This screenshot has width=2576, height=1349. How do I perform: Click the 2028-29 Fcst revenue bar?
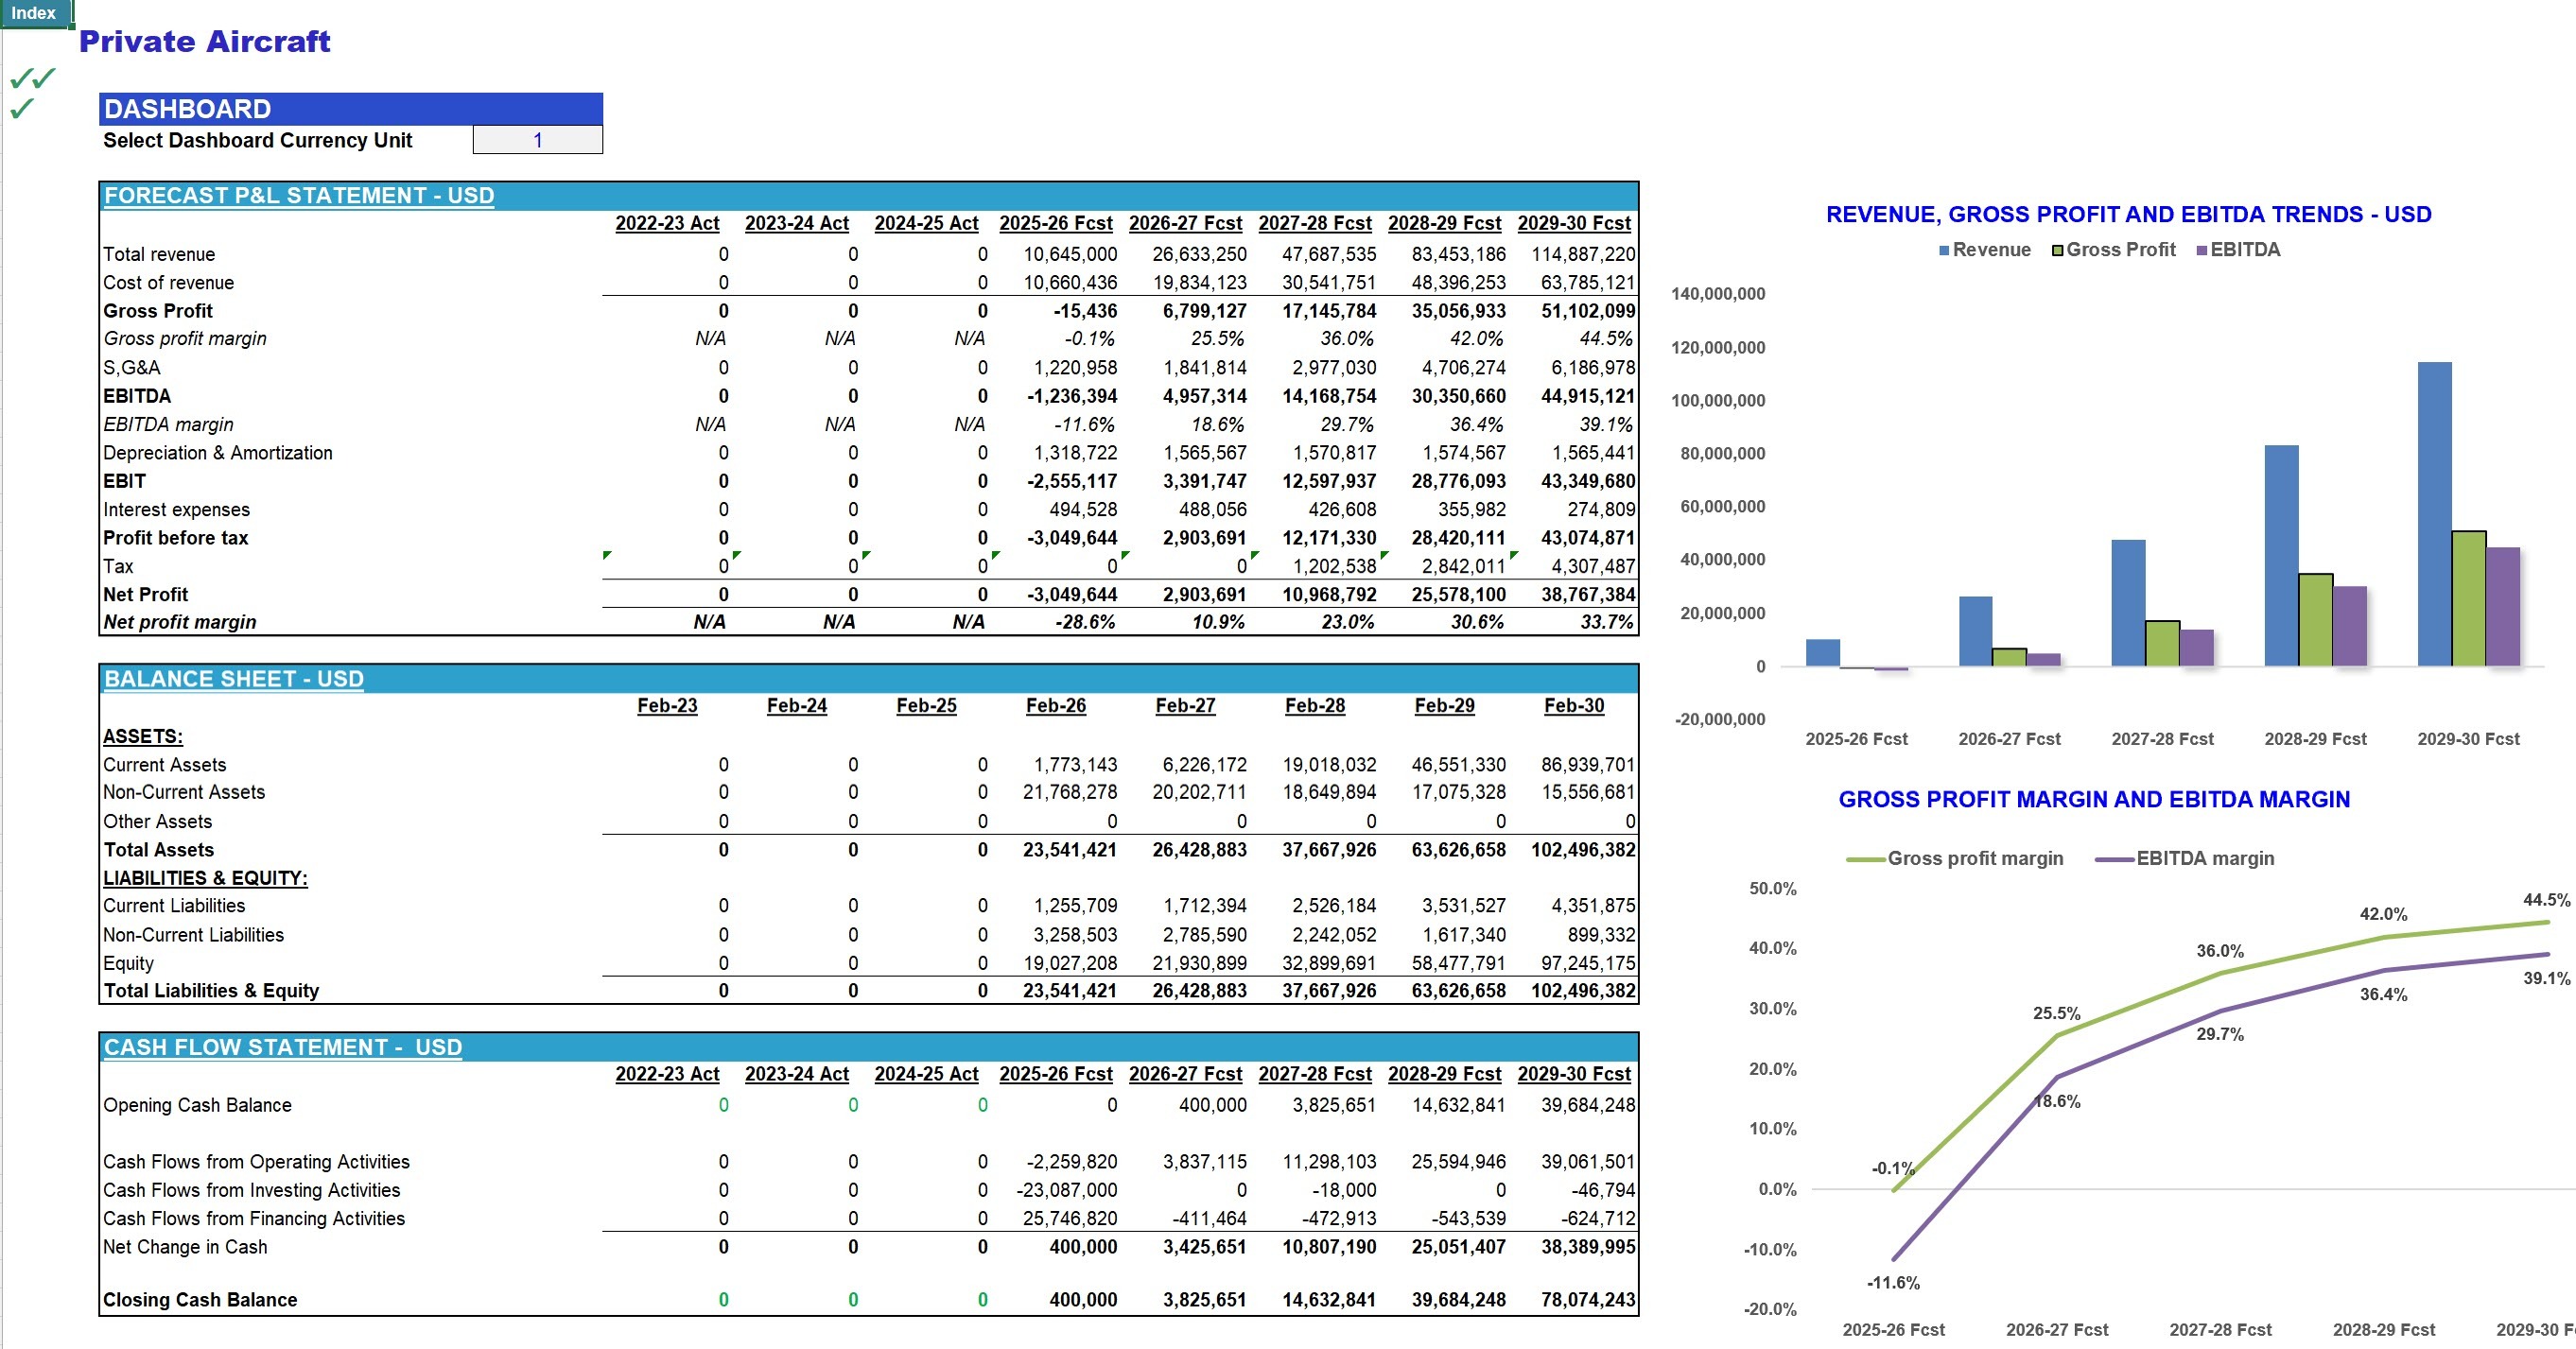pos(2281,556)
